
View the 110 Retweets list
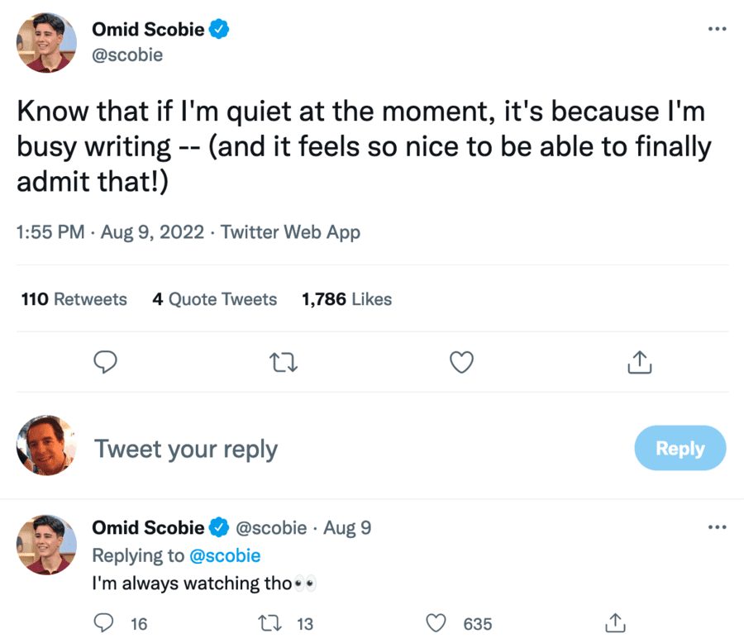pyautogui.click(x=74, y=299)
